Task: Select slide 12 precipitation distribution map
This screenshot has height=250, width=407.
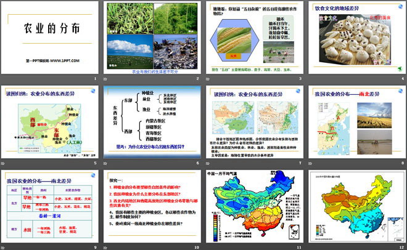Action: tap(357, 206)
